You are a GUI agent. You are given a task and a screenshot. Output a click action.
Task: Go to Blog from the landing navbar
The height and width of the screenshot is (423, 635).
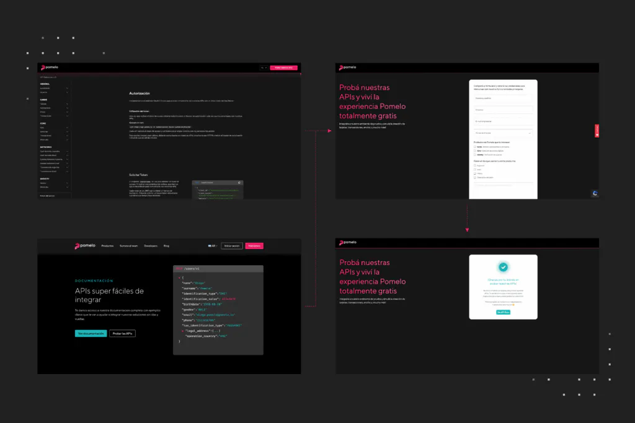tap(166, 246)
